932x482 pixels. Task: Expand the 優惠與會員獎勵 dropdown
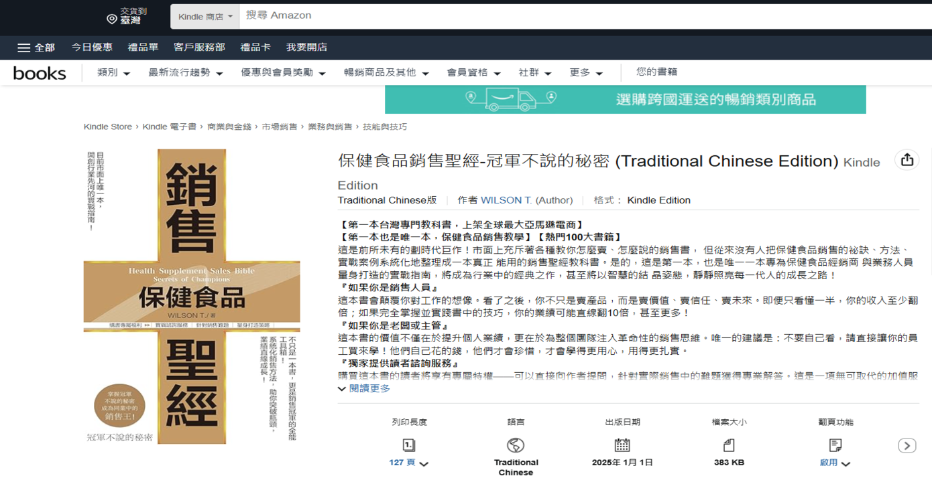[283, 72]
